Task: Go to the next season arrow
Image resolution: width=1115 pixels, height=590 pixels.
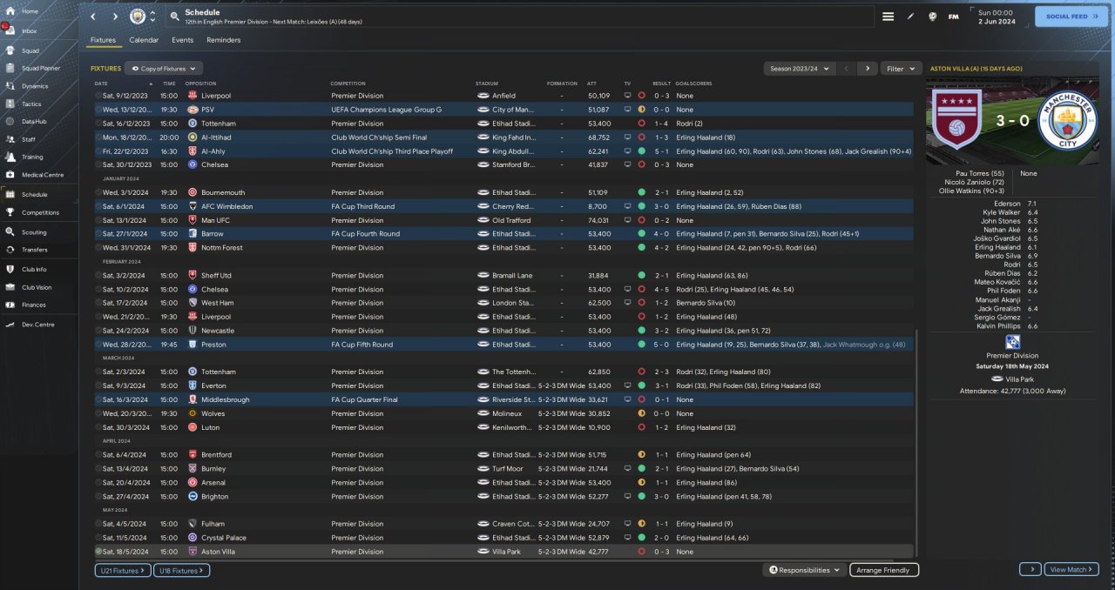Action: [x=867, y=68]
